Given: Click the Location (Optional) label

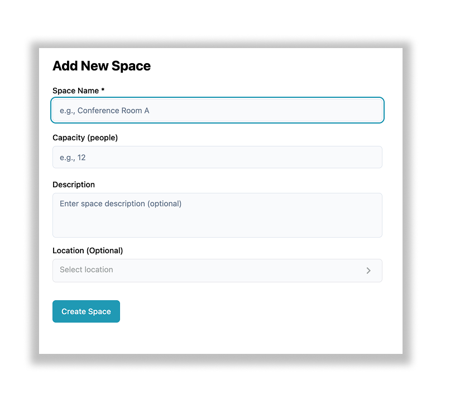Looking at the screenshot, I should (87, 250).
